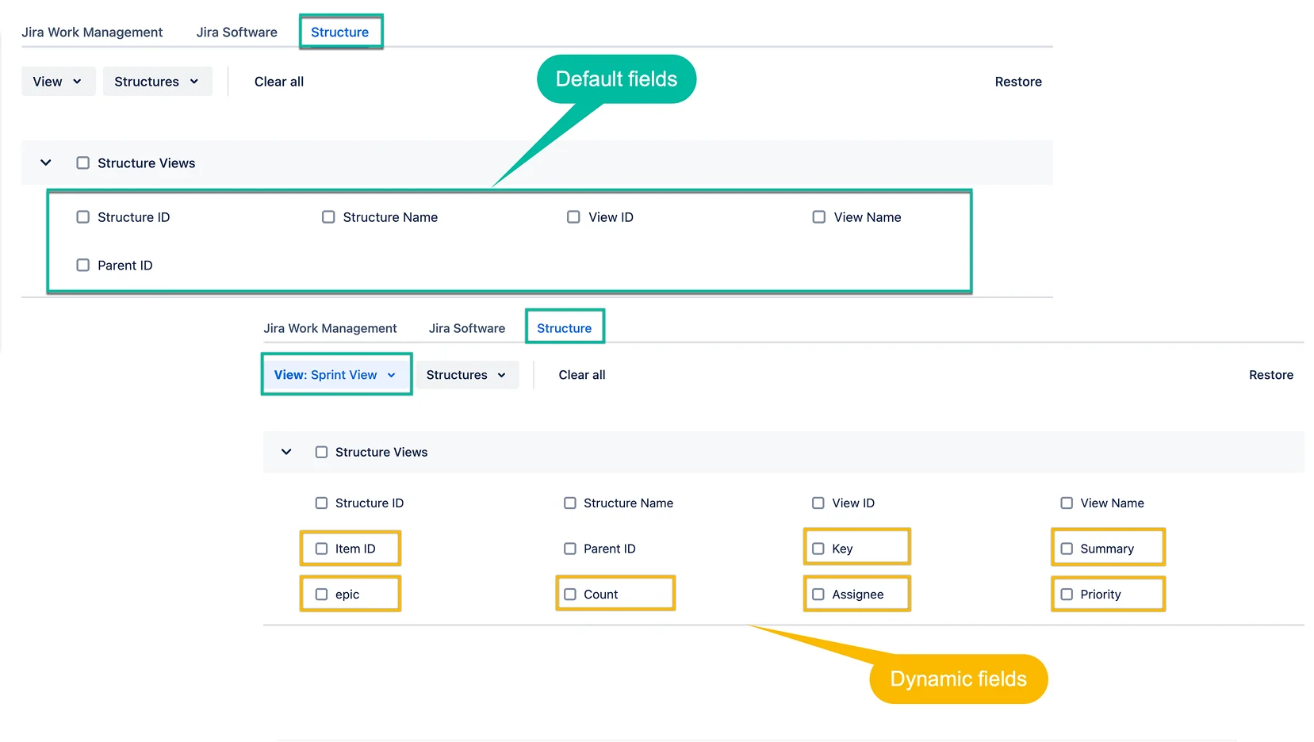The width and height of the screenshot is (1314, 742).
Task: Enable the Summary checkbox
Action: (1067, 549)
